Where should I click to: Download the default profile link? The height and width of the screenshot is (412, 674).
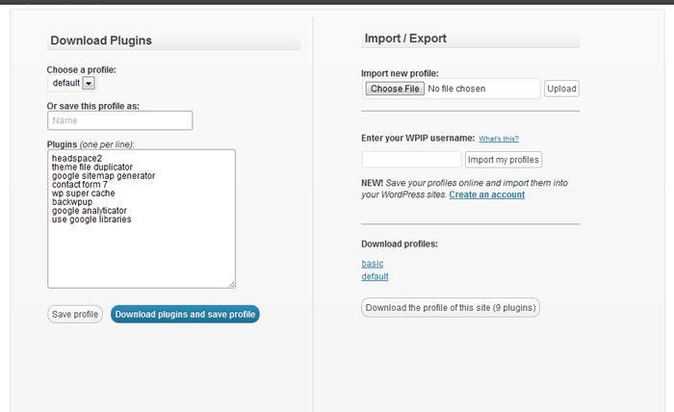(375, 276)
